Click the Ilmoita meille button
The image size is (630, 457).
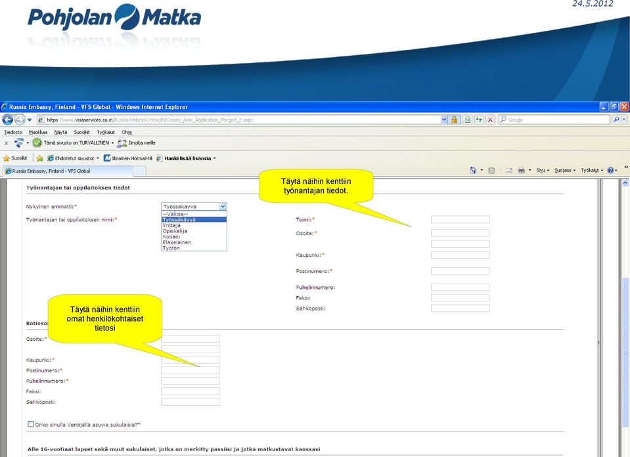(x=137, y=143)
